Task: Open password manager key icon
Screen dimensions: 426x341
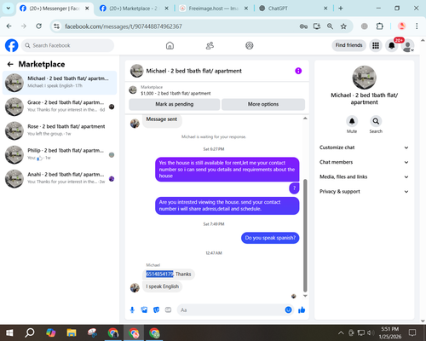Action: click(x=303, y=26)
